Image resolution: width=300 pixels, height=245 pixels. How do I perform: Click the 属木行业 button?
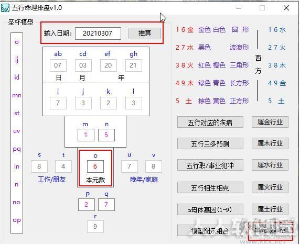tap(270, 143)
